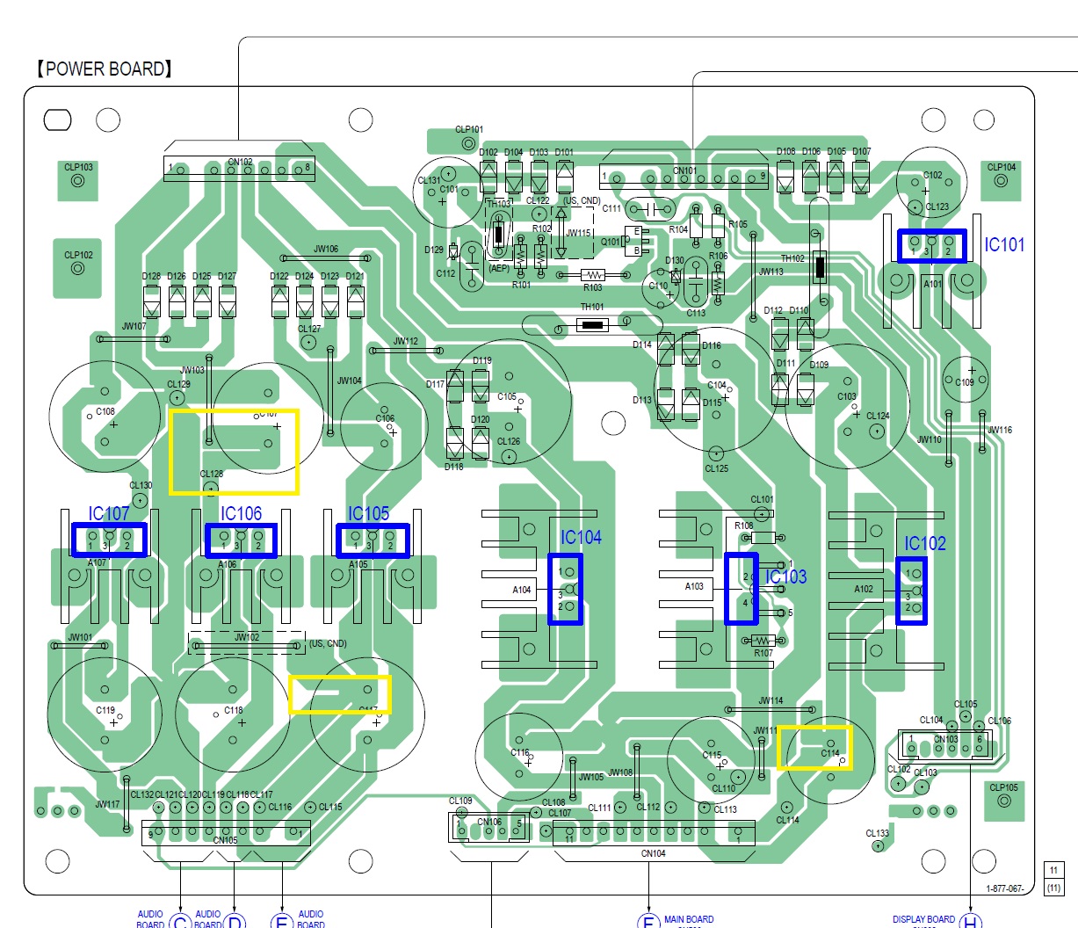Select the circled F main board marker
The image size is (1078, 928).
[x=648, y=922]
